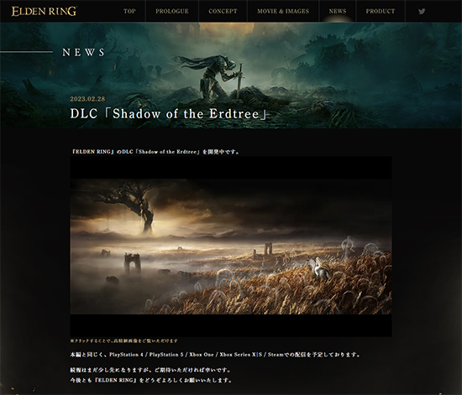
Task: Select CONCEPT in the navigation bar
Action: coord(223,11)
